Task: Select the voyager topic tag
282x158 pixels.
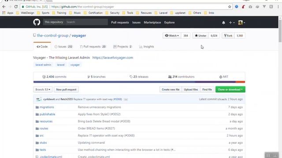Action: [75, 65]
